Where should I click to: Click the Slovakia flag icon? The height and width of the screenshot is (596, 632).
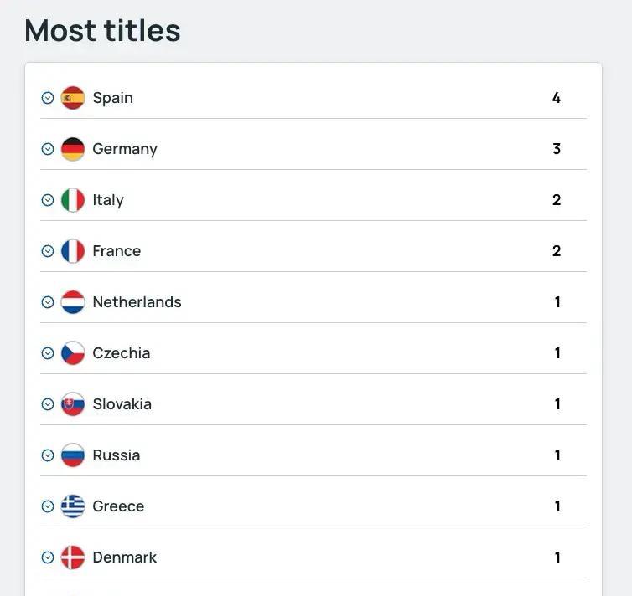pos(73,404)
